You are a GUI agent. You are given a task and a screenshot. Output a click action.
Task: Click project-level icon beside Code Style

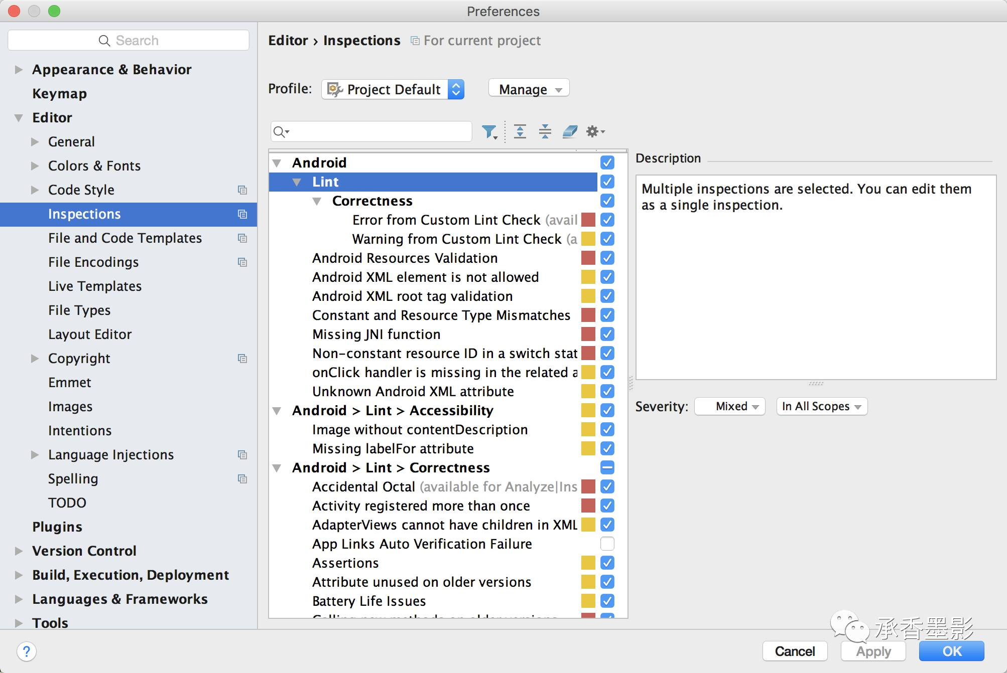(242, 190)
